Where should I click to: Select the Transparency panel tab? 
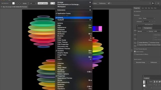point(148,28)
